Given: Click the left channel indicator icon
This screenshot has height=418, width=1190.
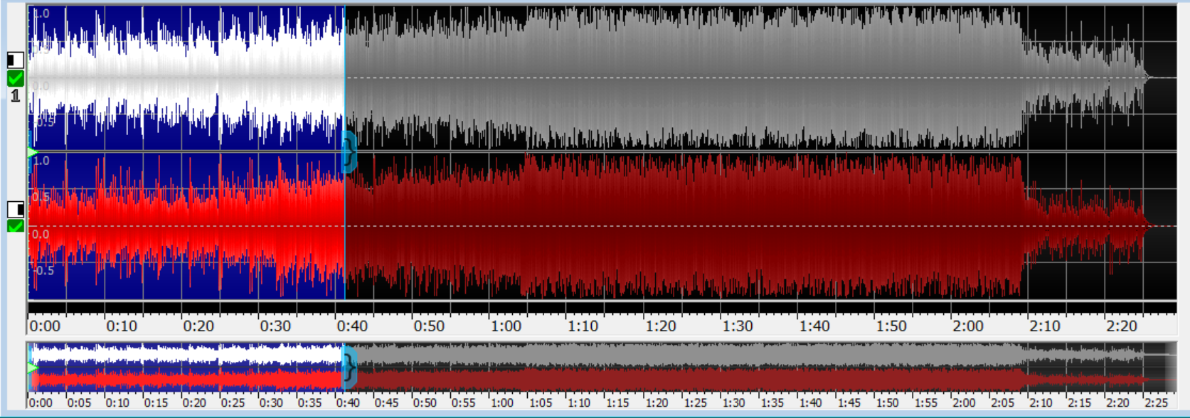Looking at the screenshot, I should click(x=15, y=60).
